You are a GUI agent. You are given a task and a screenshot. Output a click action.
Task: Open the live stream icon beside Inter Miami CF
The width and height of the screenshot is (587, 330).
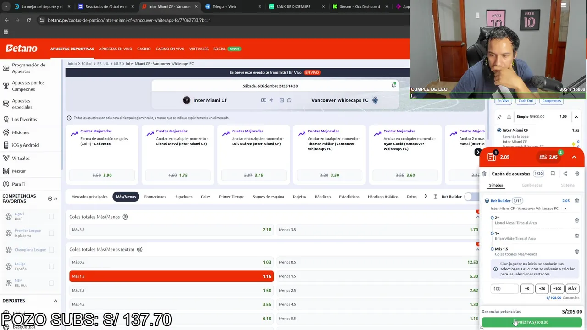coord(264,100)
